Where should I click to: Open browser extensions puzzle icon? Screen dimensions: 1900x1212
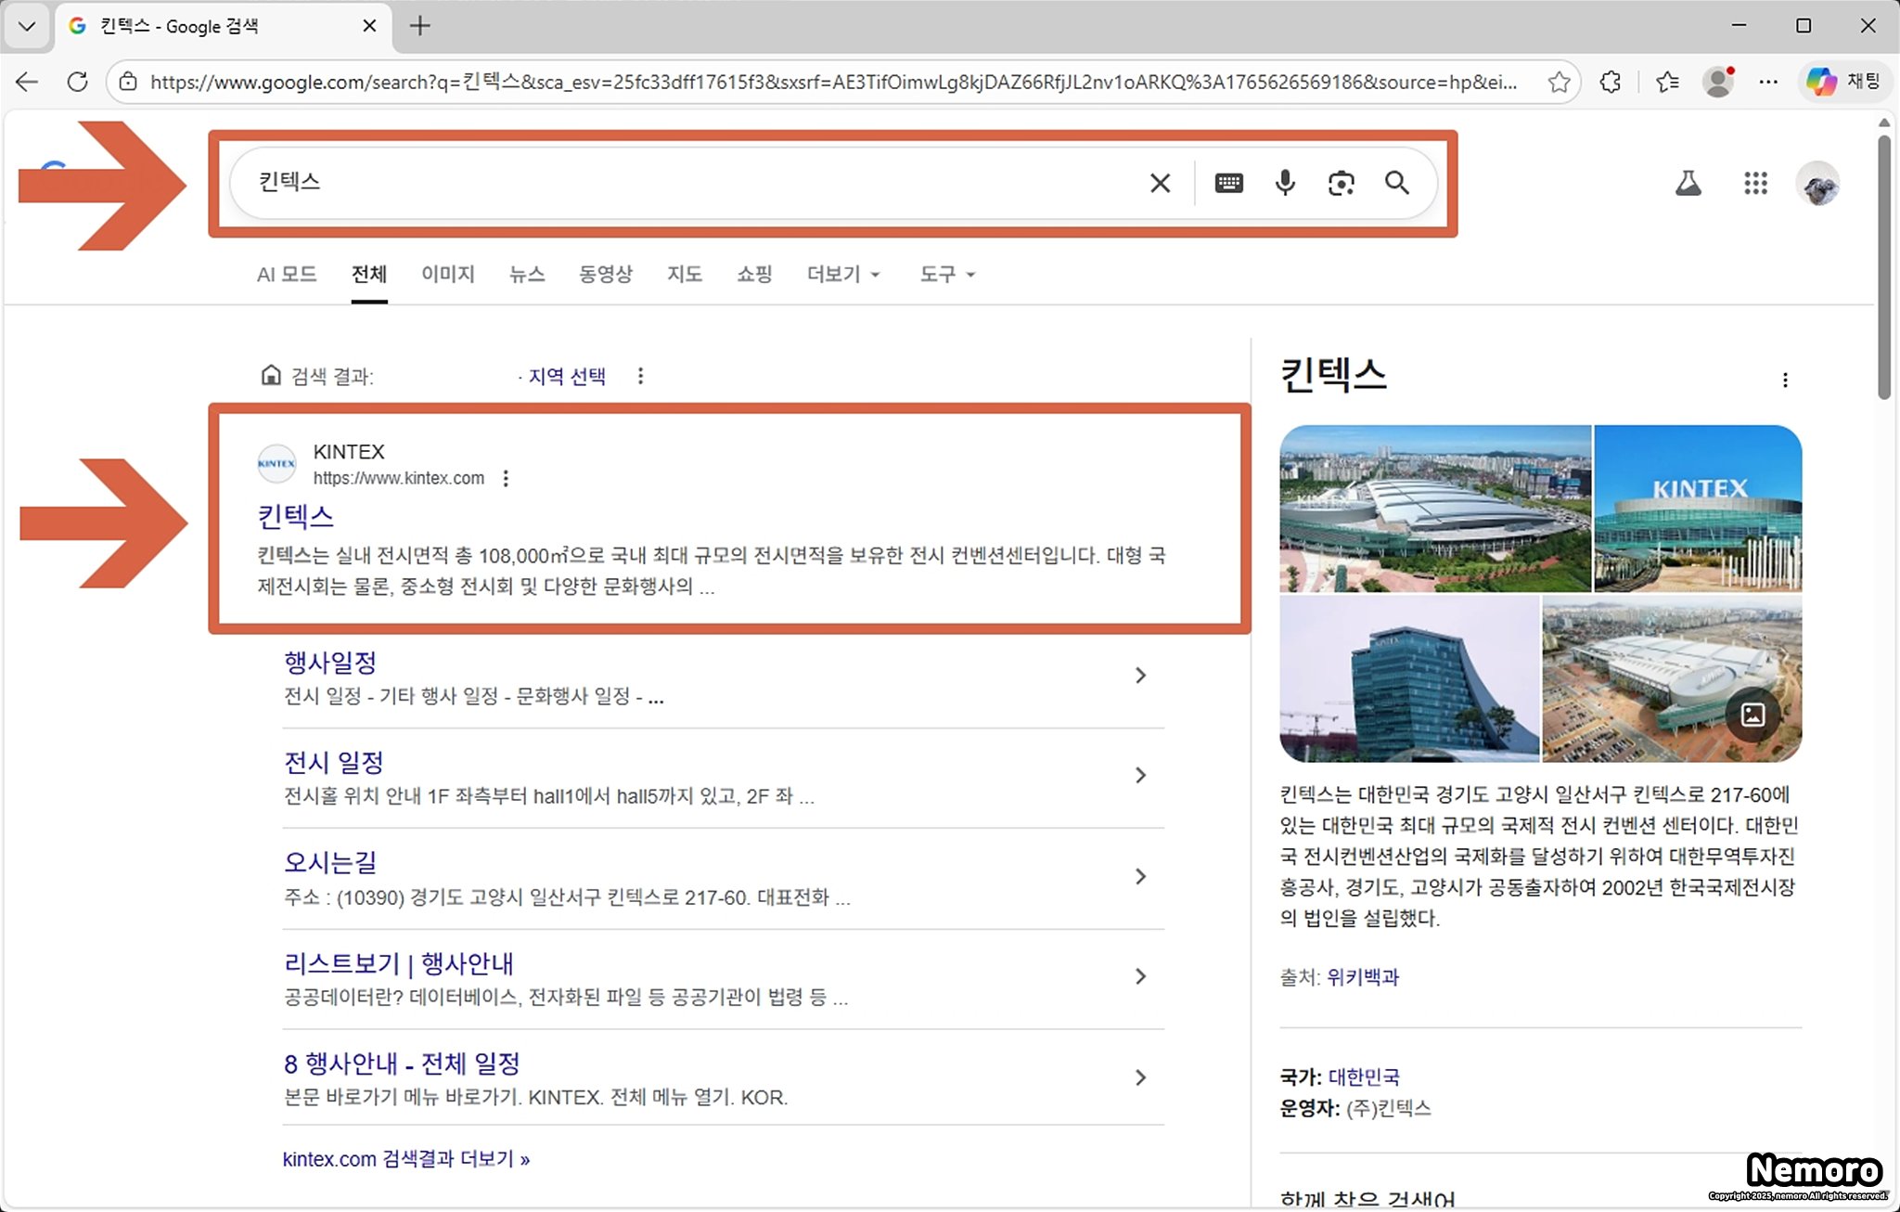[x=1611, y=82]
